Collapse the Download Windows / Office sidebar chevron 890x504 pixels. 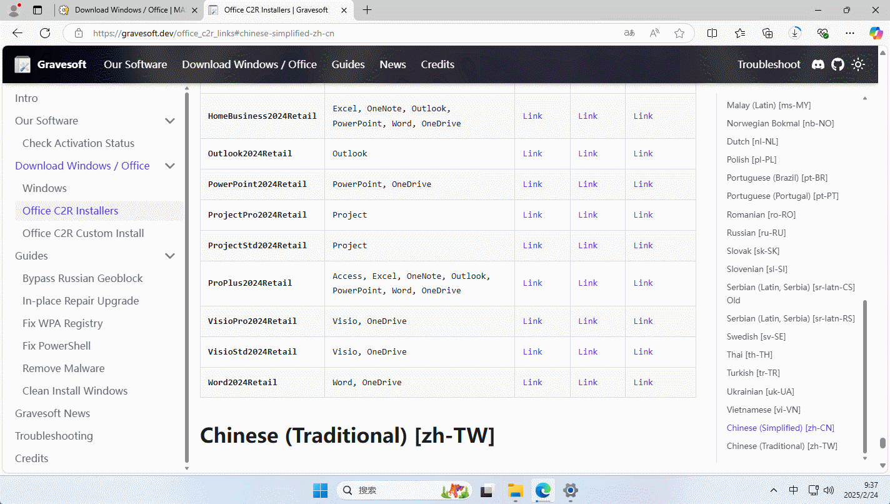(169, 166)
